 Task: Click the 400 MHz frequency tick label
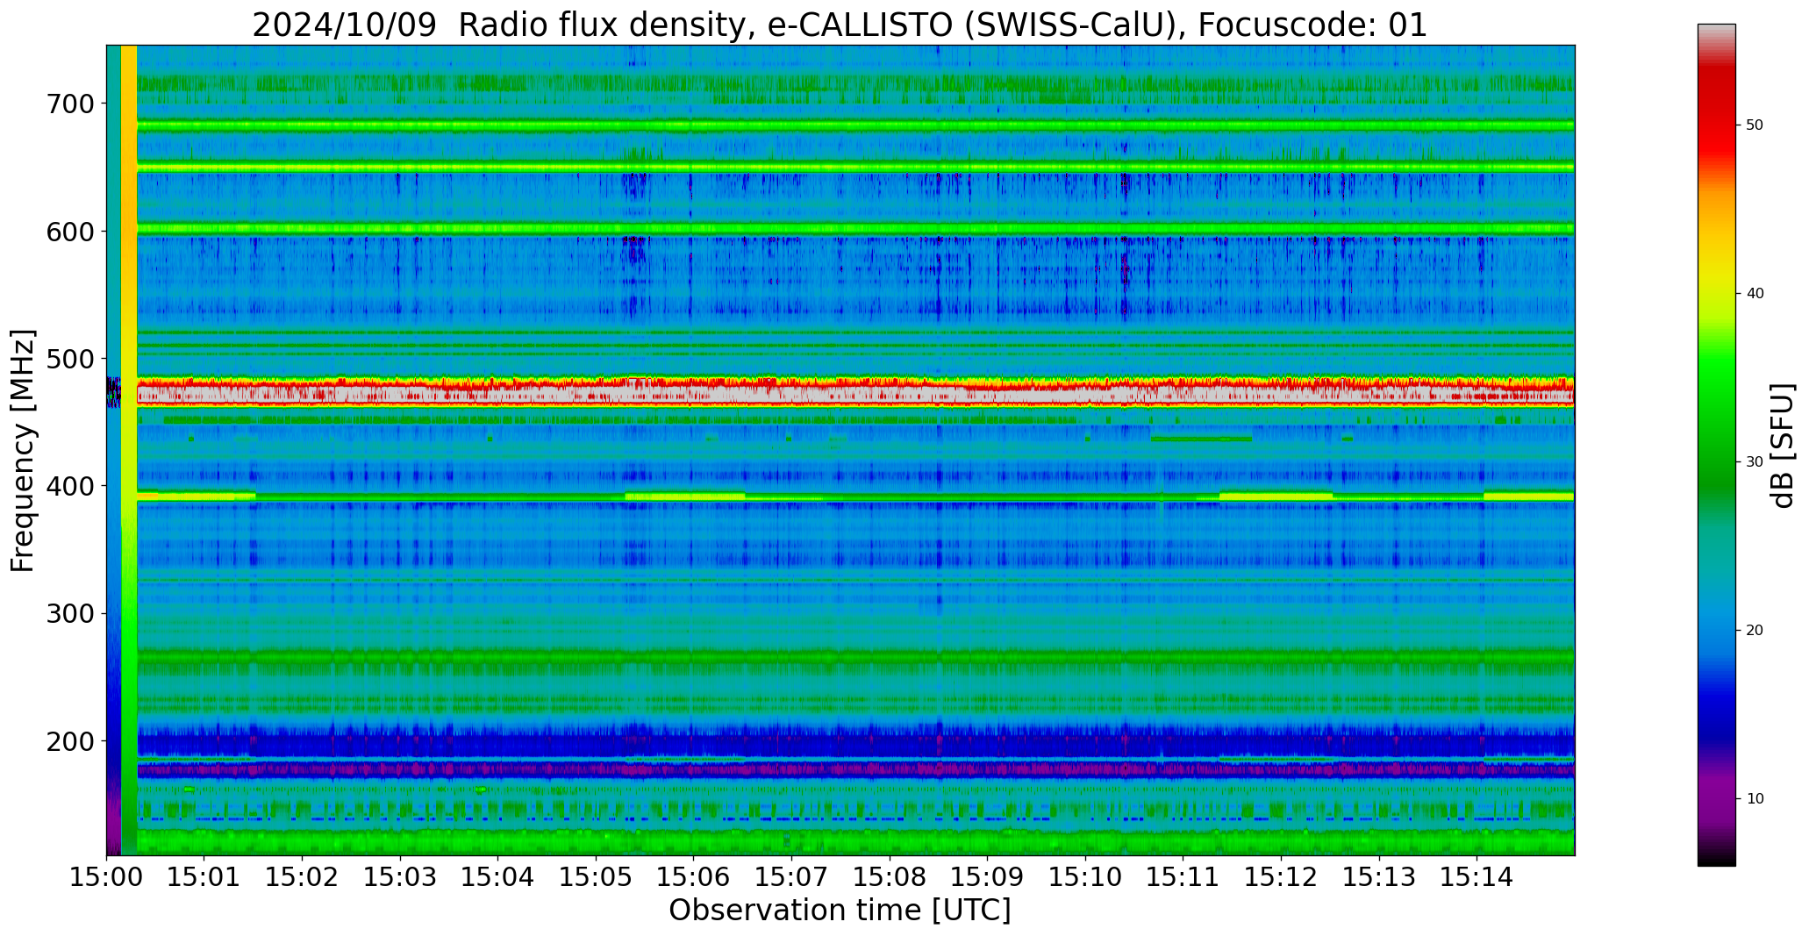(x=69, y=486)
